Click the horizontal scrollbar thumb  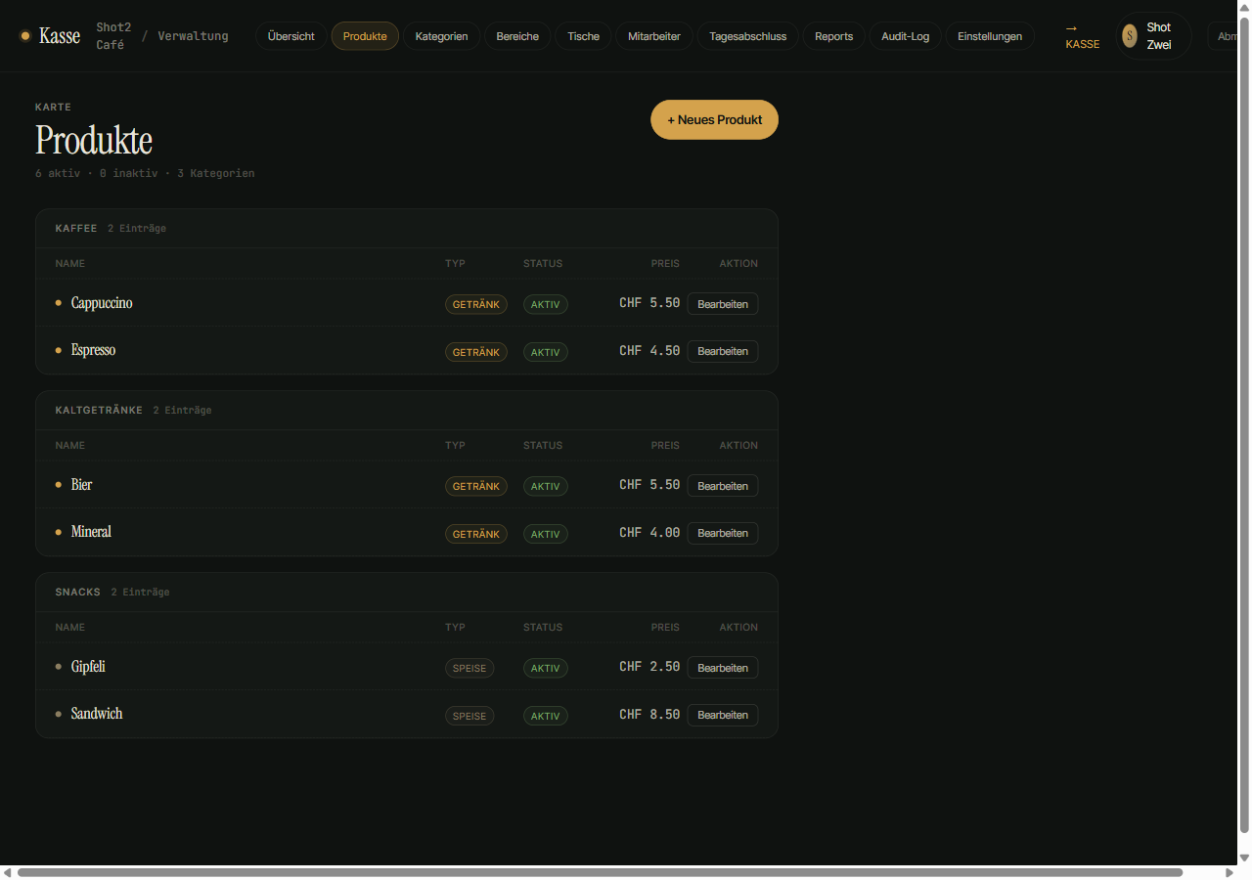coord(600,872)
